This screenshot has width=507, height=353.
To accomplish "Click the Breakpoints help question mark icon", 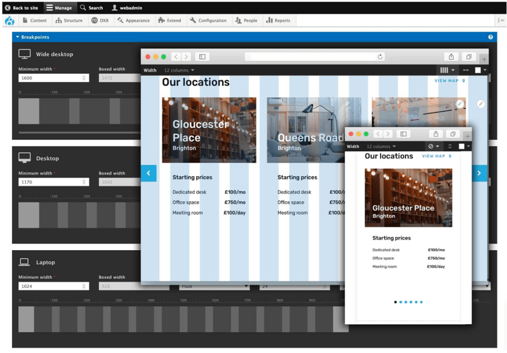I will (x=490, y=37).
